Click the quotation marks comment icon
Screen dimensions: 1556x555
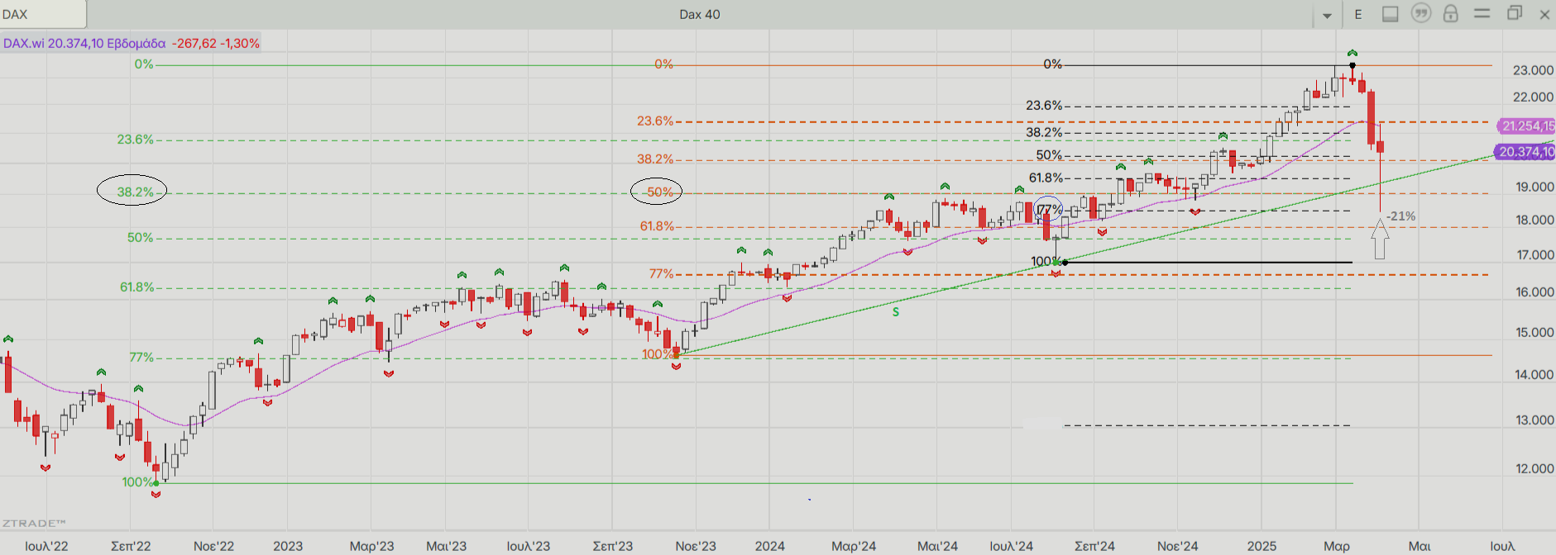point(1420,14)
